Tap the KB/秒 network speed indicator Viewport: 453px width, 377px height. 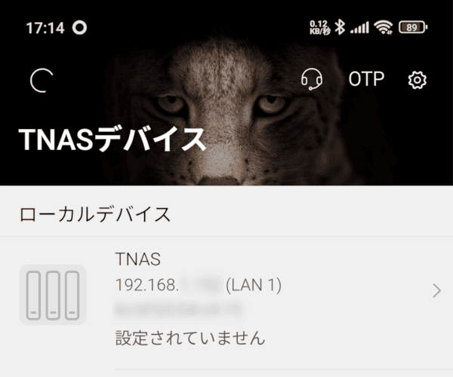click(320, 27)
